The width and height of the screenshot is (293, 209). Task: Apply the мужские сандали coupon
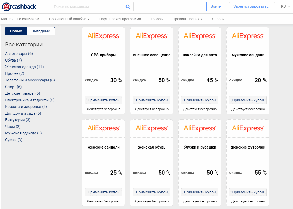[x=248, y=100]
